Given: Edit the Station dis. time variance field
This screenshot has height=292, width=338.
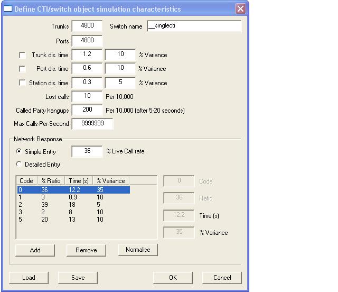Looking at the screenshot, I should [x=120, y=83].
